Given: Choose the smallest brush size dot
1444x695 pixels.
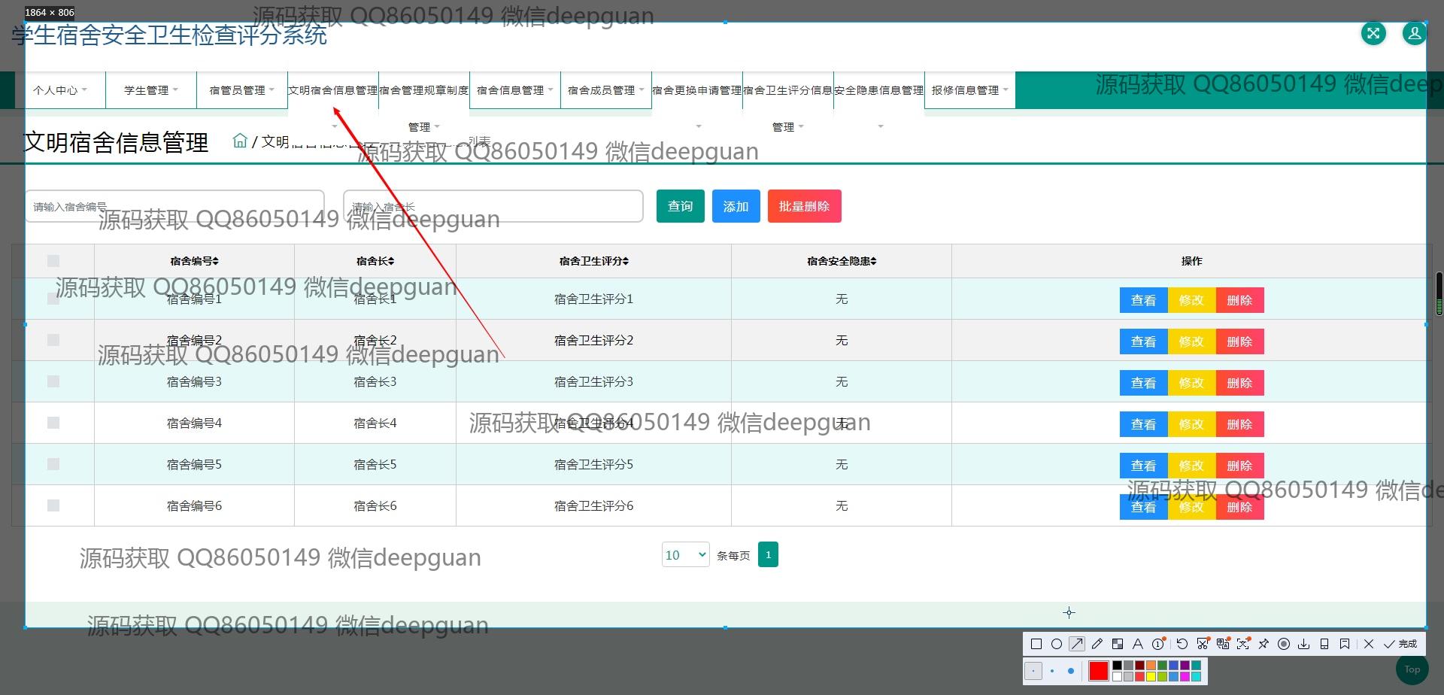Looking at the screenshot, I should click(1033, 671).
